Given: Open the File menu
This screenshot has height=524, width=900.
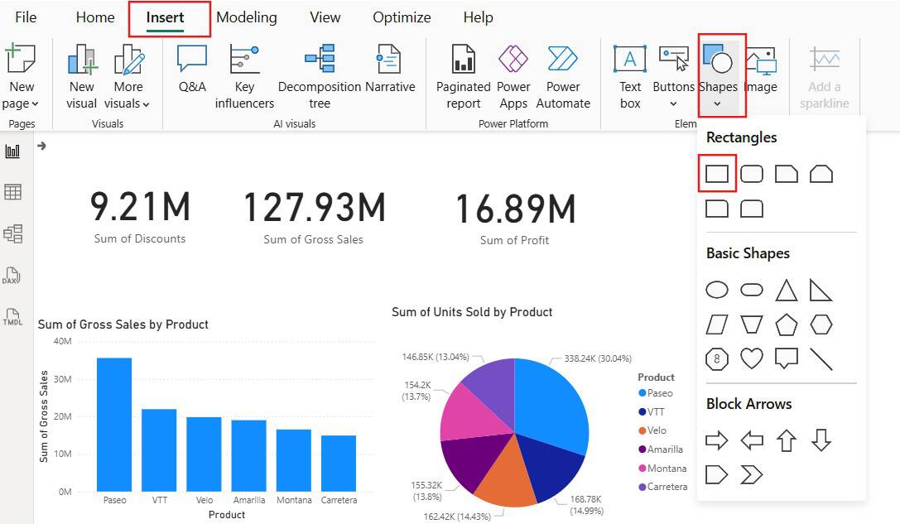Looking at the screenshot, I should (x=26, y=17).
